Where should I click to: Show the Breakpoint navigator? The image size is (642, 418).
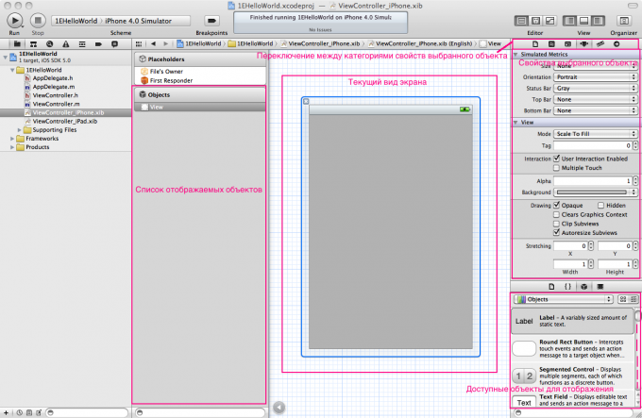98,43
